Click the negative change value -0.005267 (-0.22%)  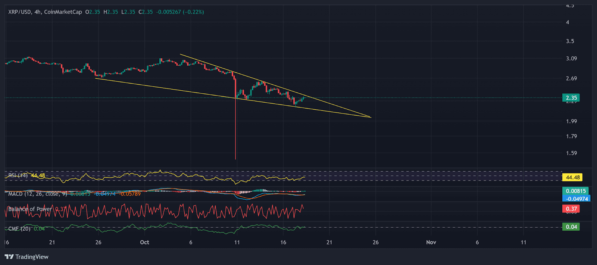[180, 12]
